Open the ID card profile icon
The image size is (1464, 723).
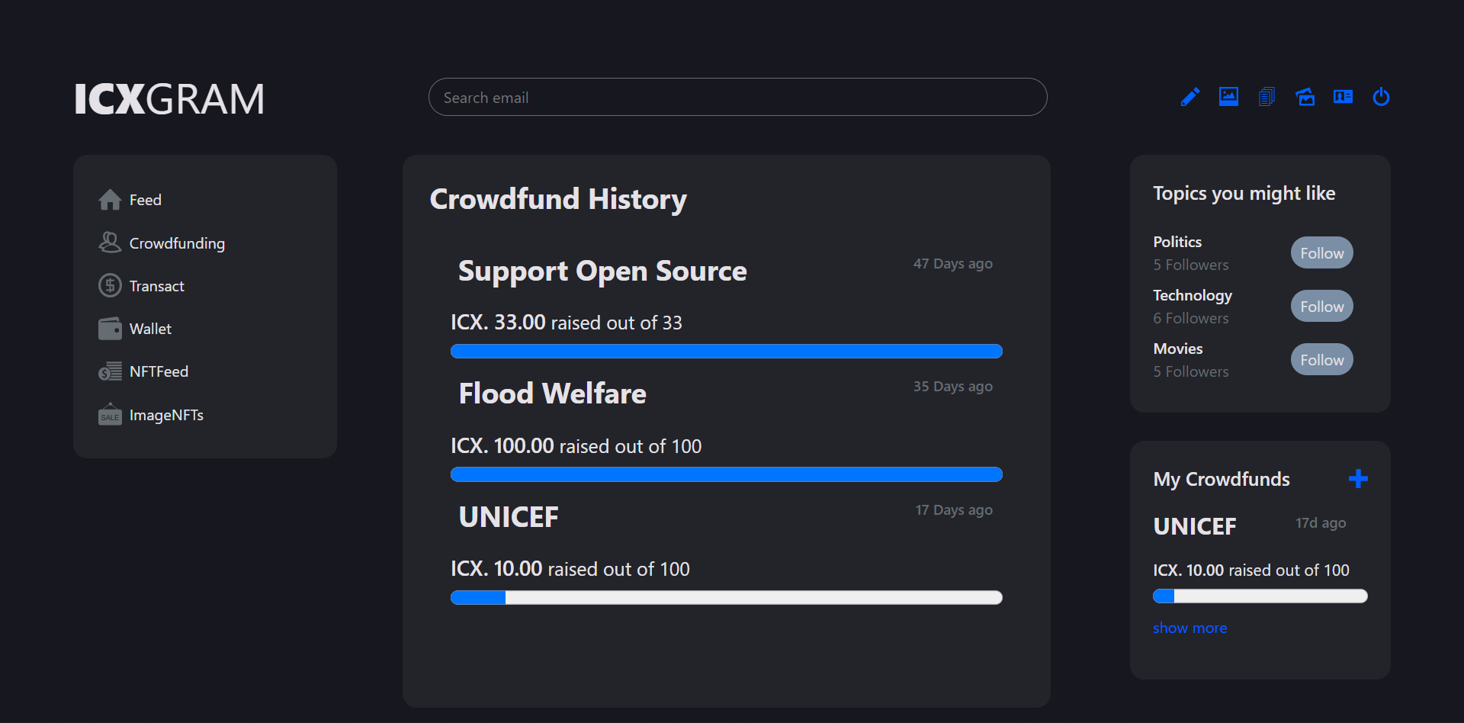pos(1343,97)
